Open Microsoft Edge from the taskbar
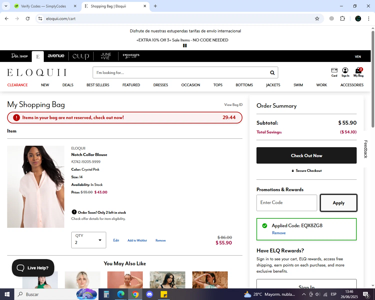Screen dimensions: 375x300 (x=121, y=294)
